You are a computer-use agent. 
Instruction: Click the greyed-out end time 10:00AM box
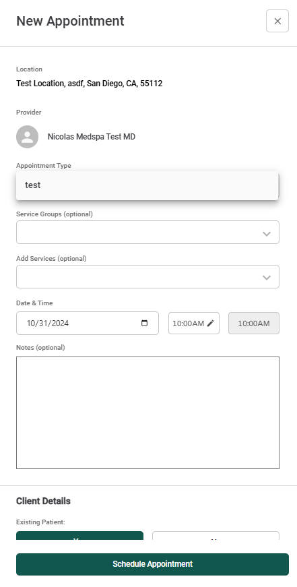point(254,323)
